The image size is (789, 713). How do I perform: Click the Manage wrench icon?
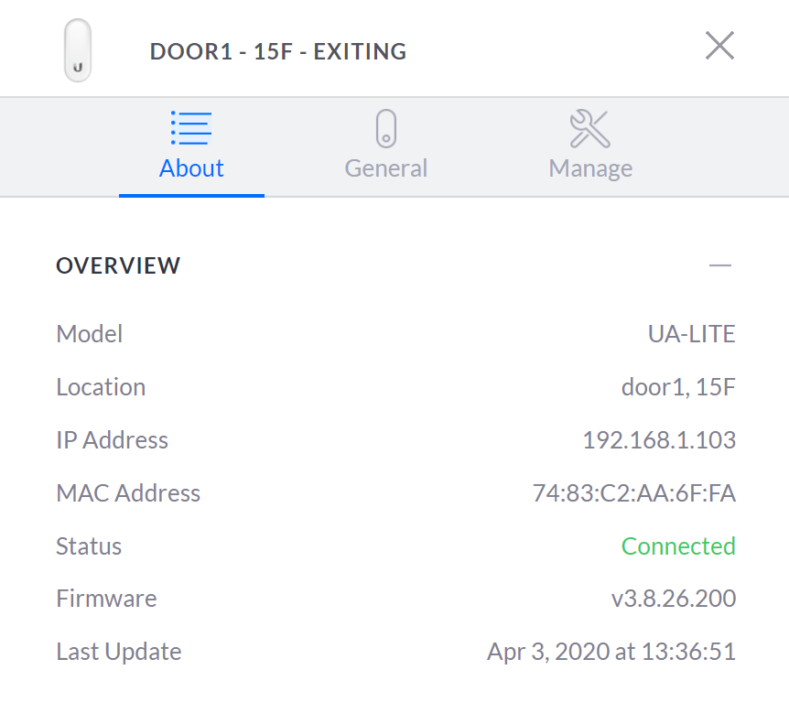tap(589, 129)
